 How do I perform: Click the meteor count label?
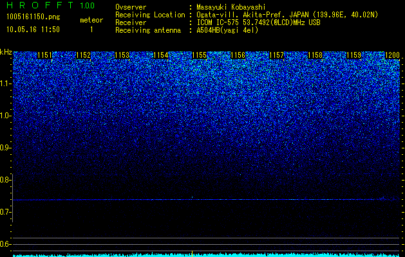[91, 20]
